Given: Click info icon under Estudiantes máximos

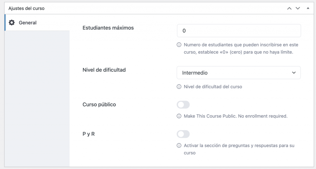Looking at the screenshot, I should (179, 45).
